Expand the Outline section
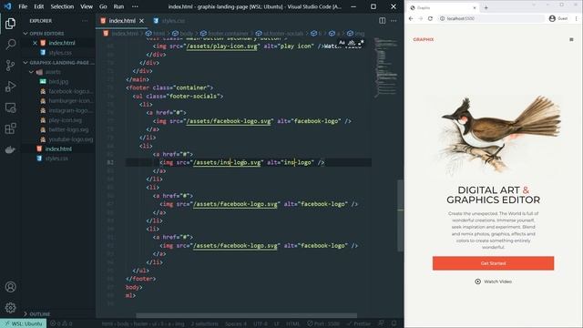Image resolution: width=583 pixels, height=328 pixels. pyautogui.click(x=37, y=314)
